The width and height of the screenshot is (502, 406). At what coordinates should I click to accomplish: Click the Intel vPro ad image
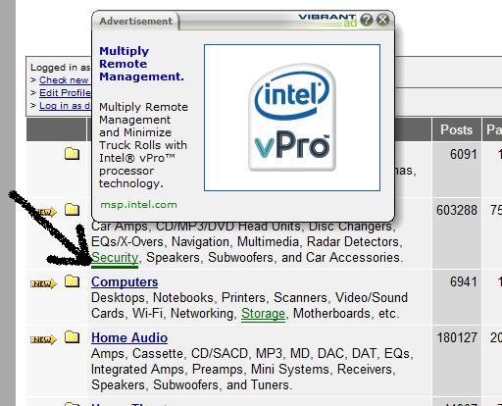(292, 118)
